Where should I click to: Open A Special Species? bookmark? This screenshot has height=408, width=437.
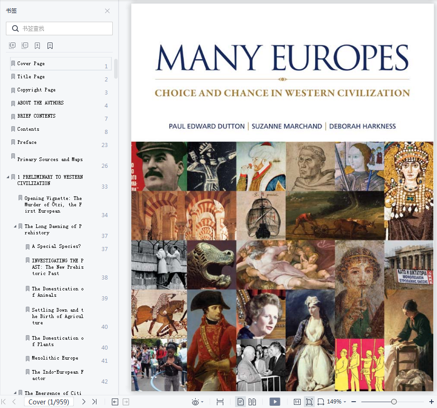pos(56,247)
